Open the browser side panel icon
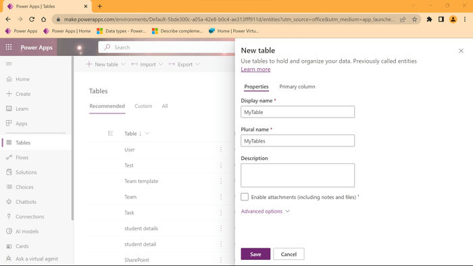Image resolution: width=473 pixels, height=266 pixels. coord(441,20)
